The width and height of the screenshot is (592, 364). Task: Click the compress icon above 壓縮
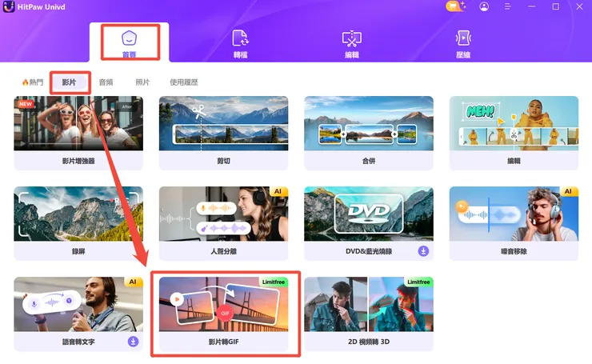pyautogui.click(x=463, y=38)
